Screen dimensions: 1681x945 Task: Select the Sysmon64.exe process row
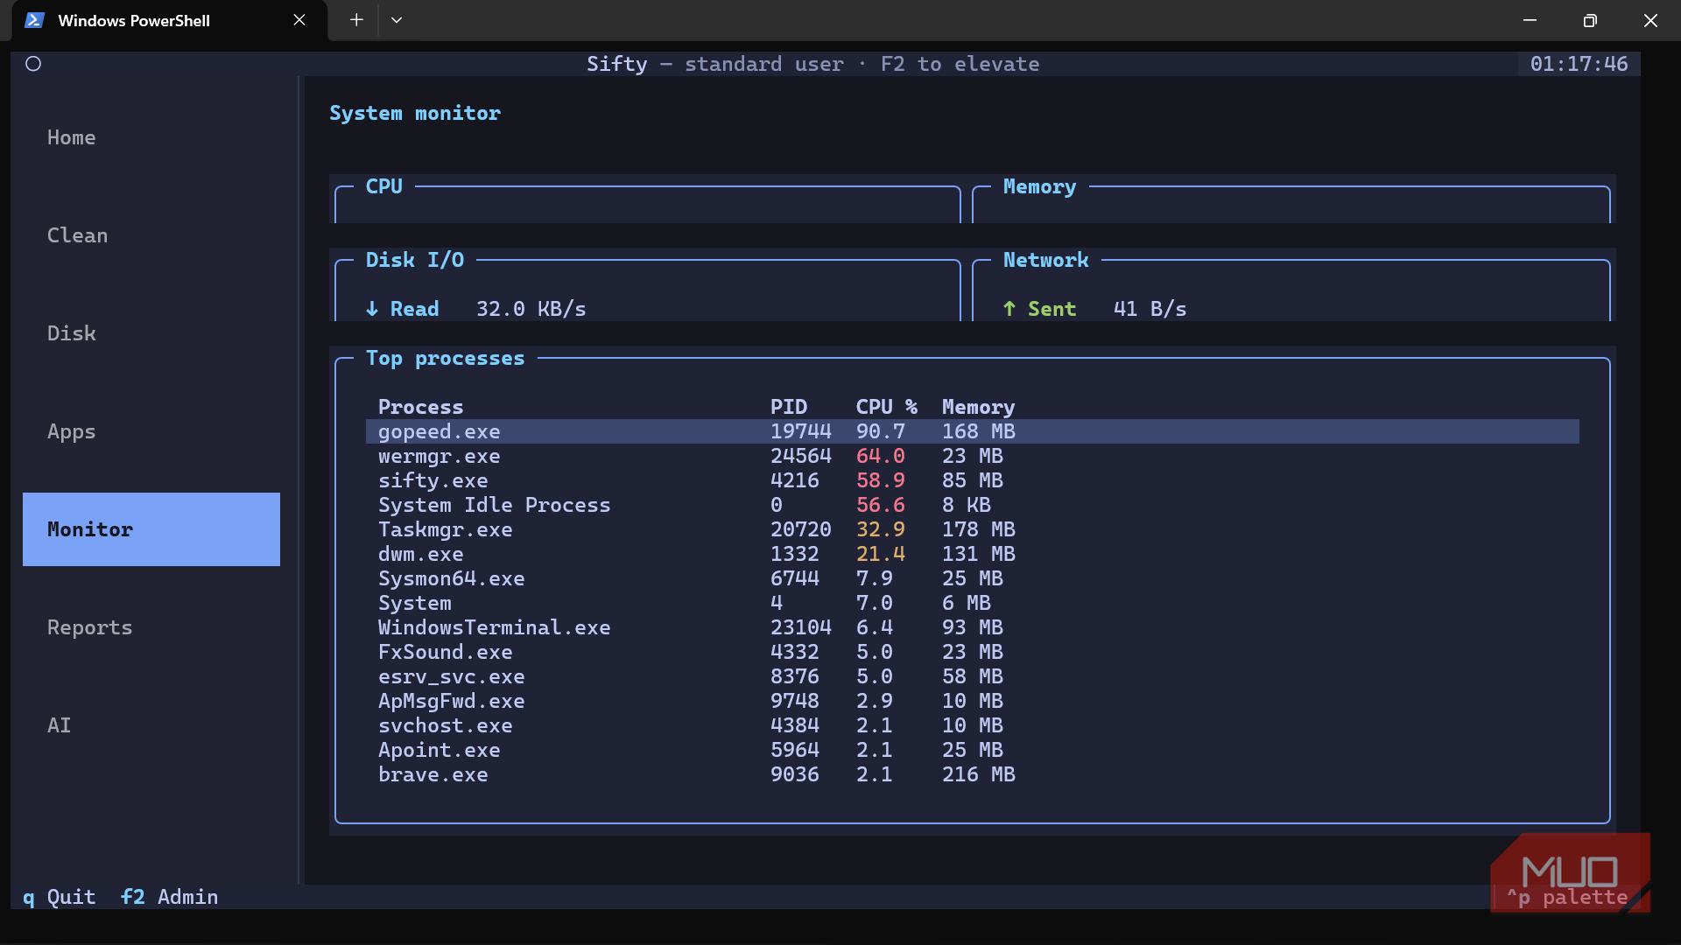click(x=973, y=578)
